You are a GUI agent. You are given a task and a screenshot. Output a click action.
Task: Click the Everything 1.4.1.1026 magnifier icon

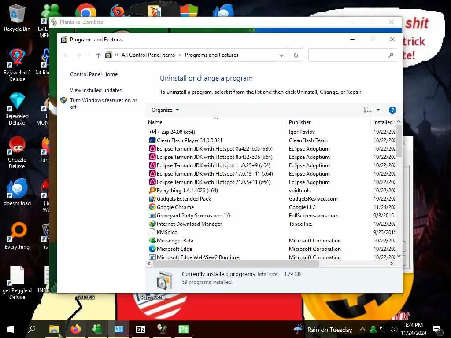(x=152, y=190)
